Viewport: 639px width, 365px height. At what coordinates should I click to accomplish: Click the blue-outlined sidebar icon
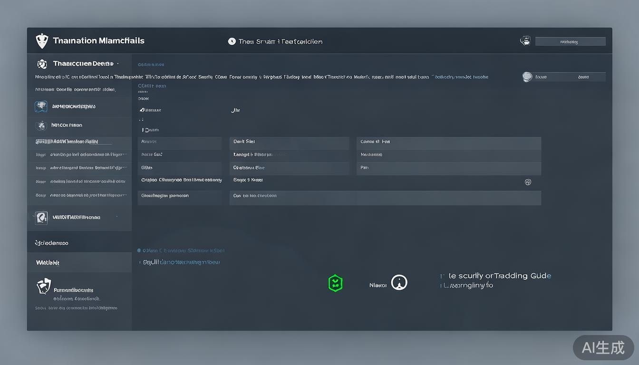click(41, 106)
